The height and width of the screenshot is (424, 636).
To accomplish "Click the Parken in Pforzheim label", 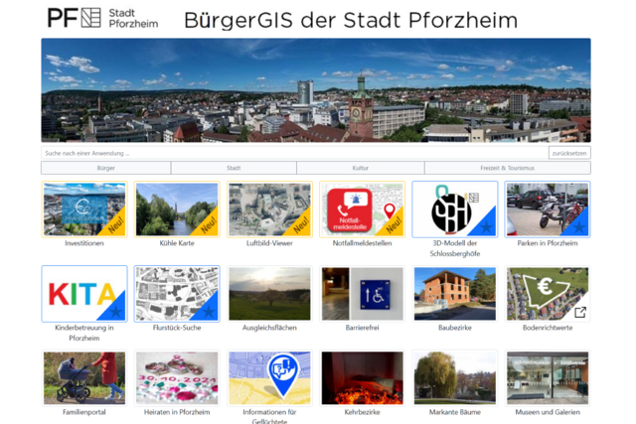I will click(548, 243).
